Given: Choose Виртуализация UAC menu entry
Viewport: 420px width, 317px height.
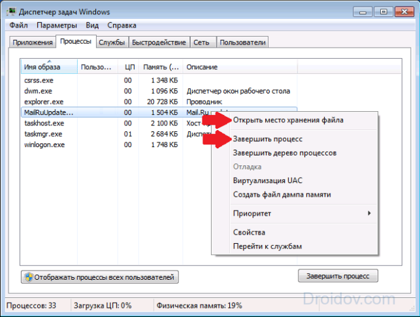Looking at the screenshot, I should point(295,180).
